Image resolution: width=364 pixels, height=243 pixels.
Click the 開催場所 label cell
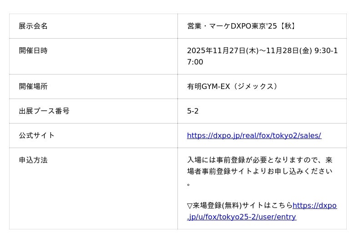[x=33, y=86]
